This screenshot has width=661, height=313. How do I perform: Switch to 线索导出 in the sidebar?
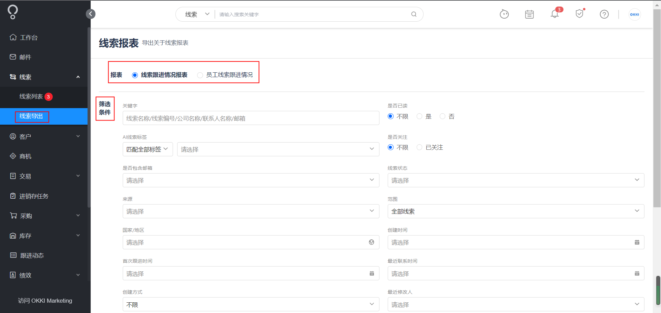pos(32,116)
